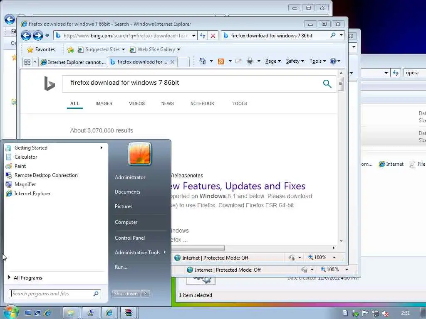Image resolution: width=426 pixels, height=319 pixels.
Task: Click Shut down button
Action: coord(126,294)
